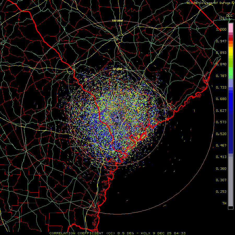235x235 pixels.
Task: Click the "100 NMI" range ring label
Action: click(117, 21)
